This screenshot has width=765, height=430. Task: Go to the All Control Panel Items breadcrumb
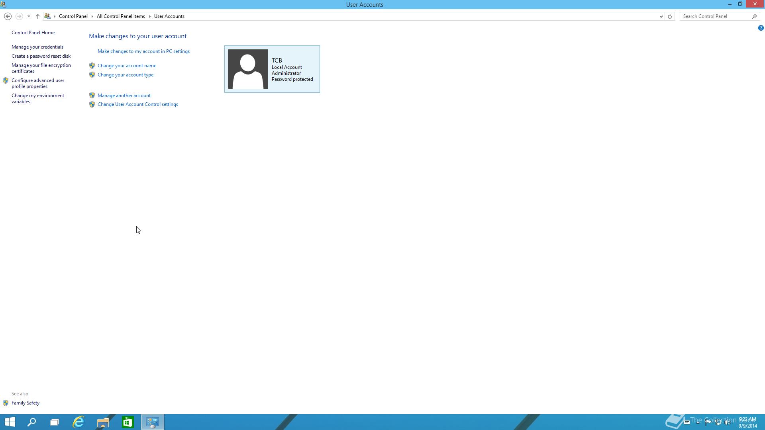pos(121,16)
